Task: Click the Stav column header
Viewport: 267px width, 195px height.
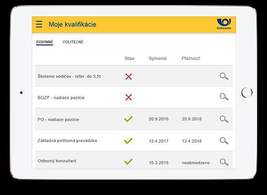Action: pyautogui.click(x=130, y=58)
